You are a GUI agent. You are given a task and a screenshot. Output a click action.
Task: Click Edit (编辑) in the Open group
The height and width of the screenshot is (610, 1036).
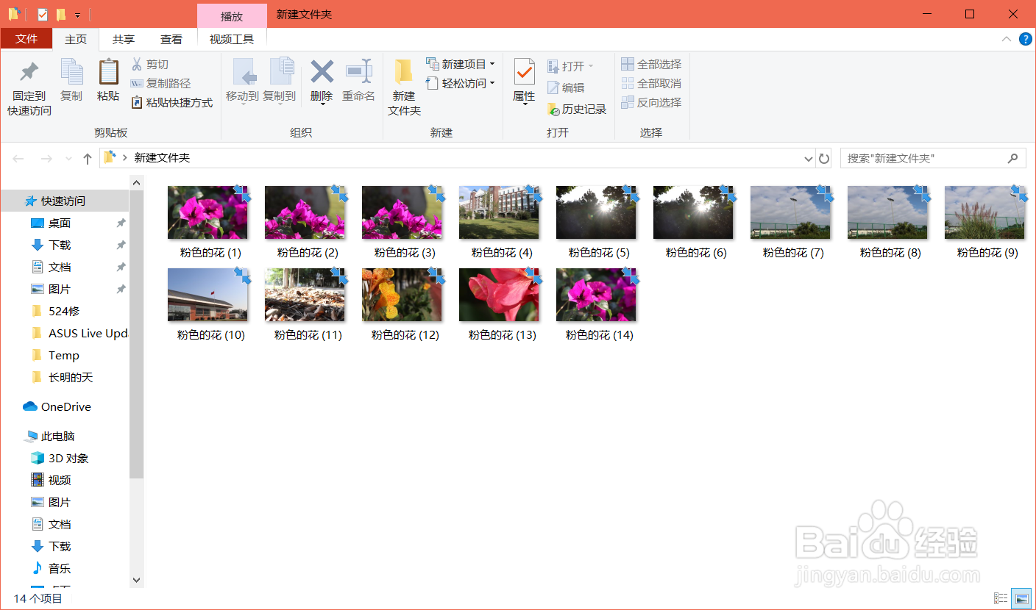click(566, 87)
